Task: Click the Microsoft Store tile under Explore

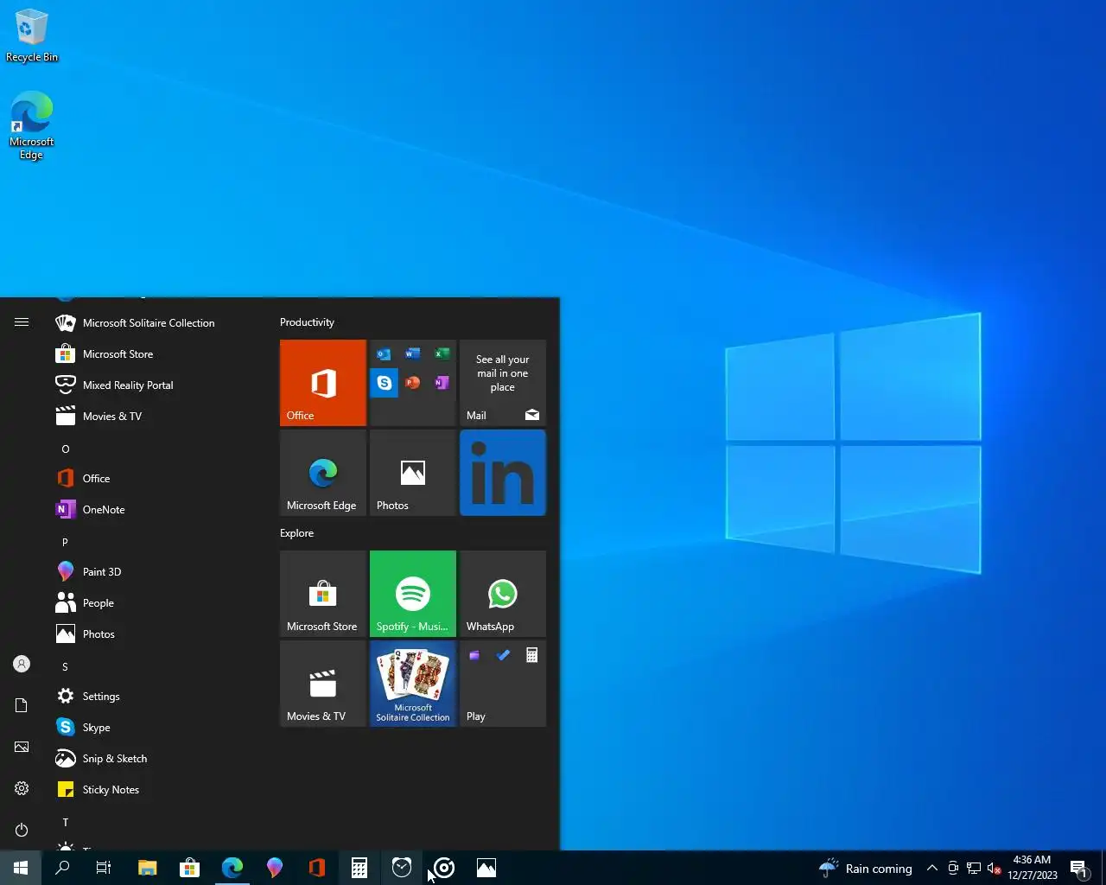Action: 323,594
